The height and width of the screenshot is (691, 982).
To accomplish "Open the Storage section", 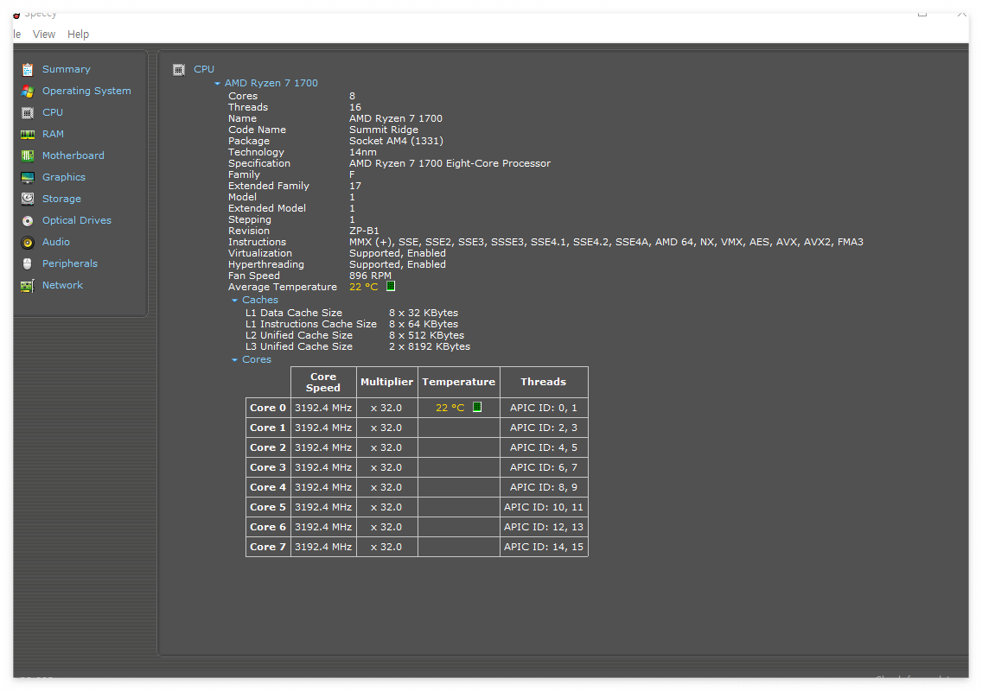I will [x=61, y=199].
